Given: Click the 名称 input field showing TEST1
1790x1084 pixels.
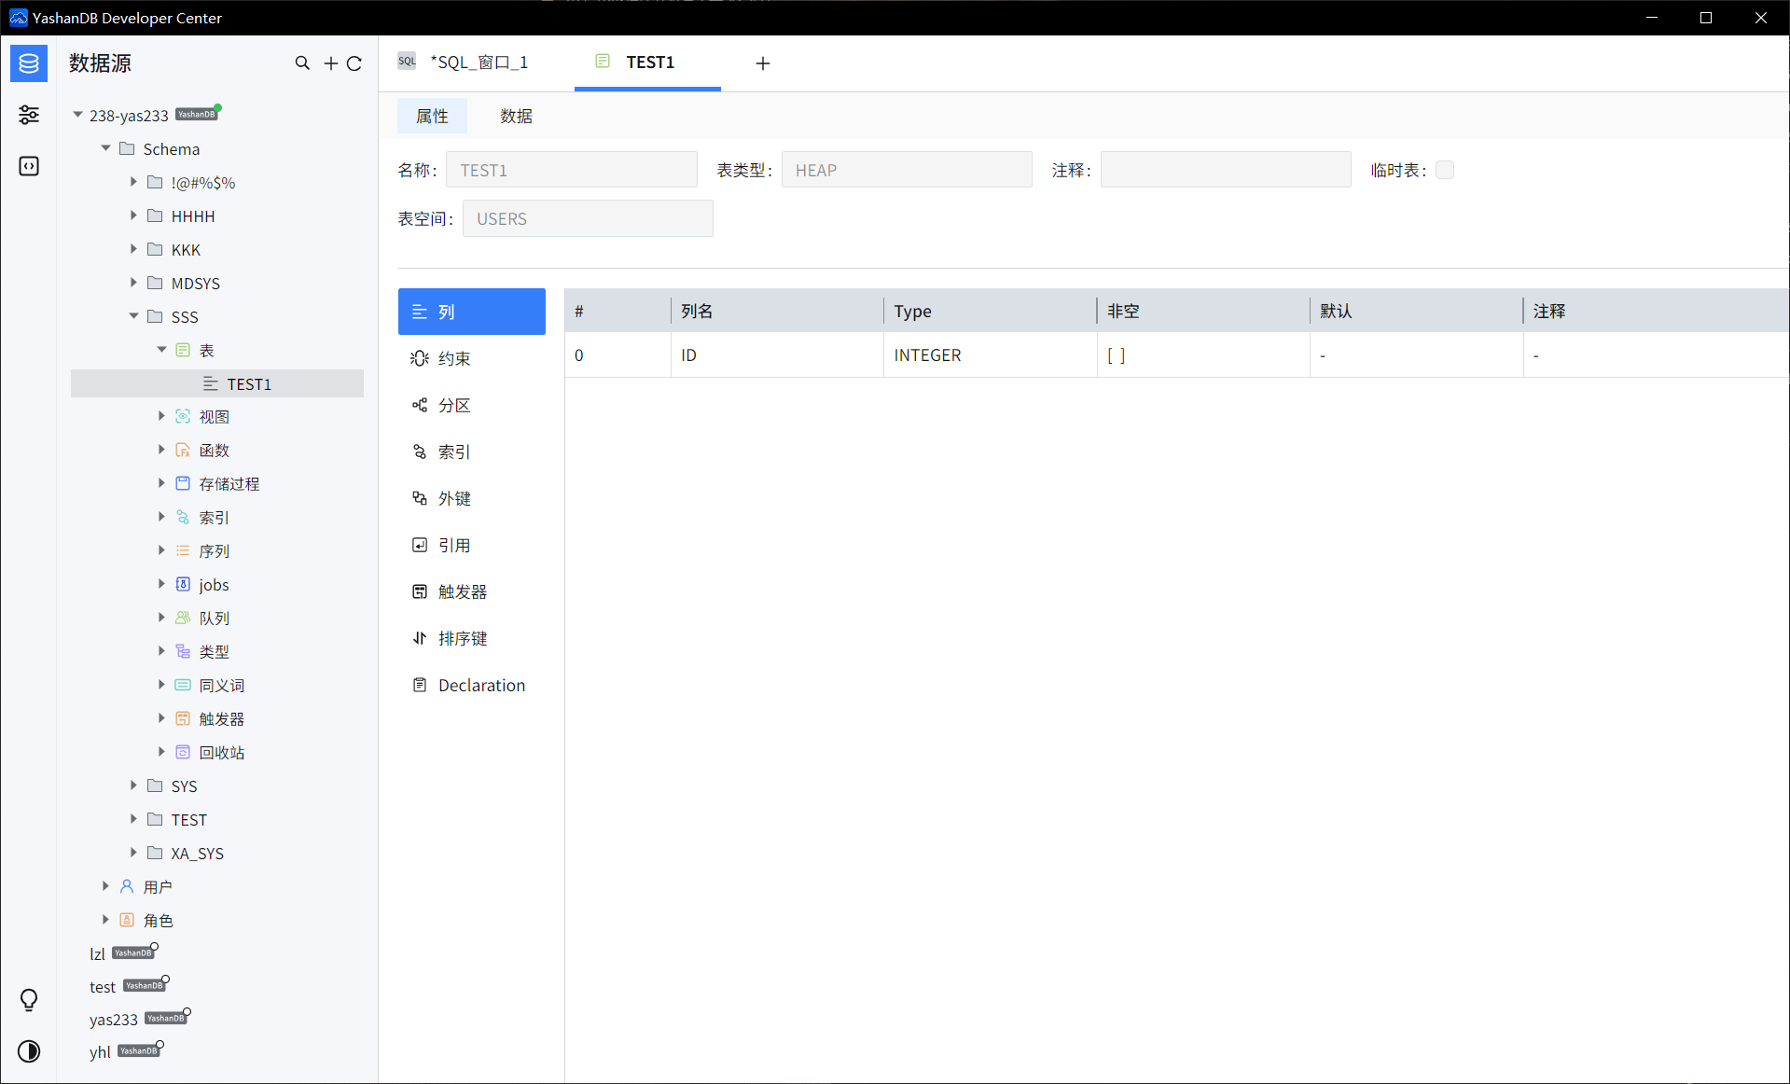Looking at the screenshot, I should coord(572,170).
